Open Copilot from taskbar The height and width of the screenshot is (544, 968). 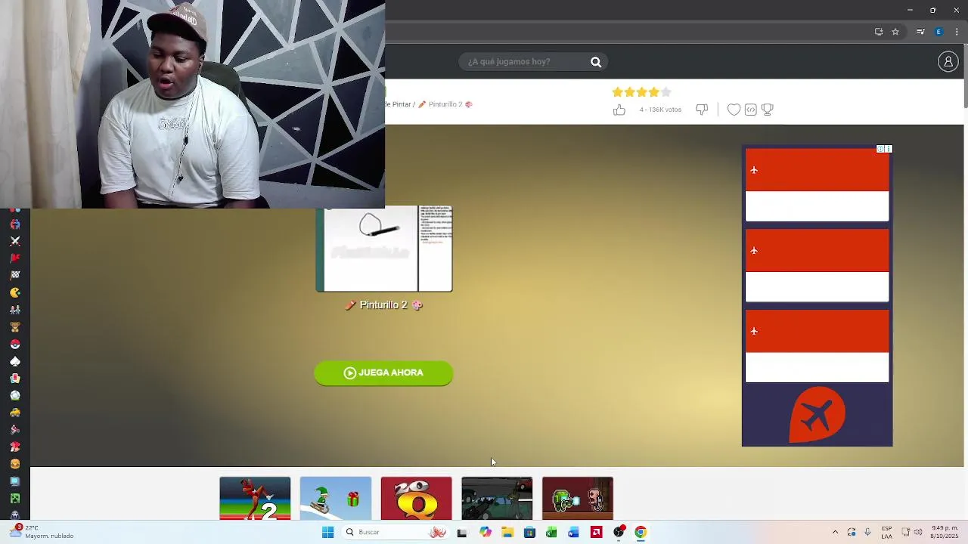point(486,532)
